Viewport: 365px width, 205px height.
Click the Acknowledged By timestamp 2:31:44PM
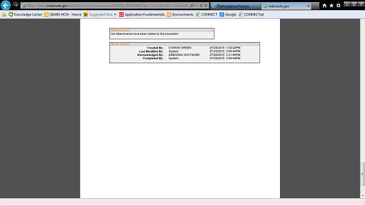point(233,55)
